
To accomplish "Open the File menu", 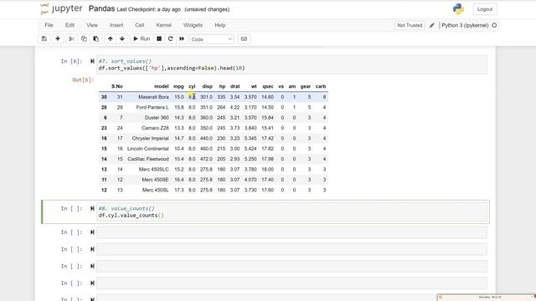I will point(49,25).
